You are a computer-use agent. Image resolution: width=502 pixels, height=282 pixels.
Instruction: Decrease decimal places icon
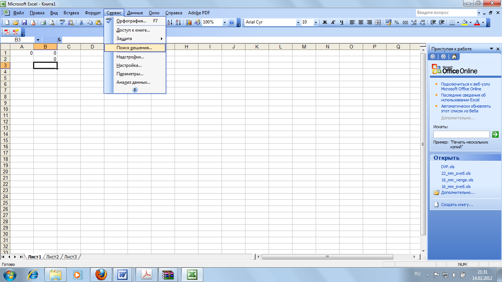coord(422,22)
